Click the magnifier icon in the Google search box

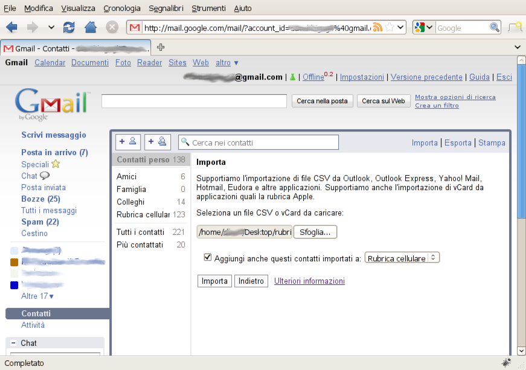[x=494, y=28]
